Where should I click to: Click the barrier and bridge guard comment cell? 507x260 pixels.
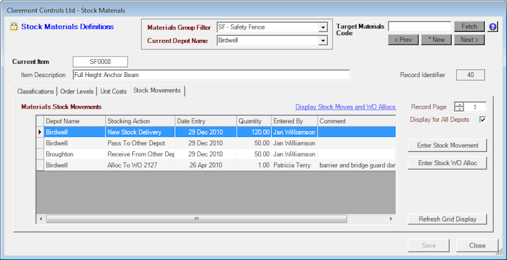point(356,165)
